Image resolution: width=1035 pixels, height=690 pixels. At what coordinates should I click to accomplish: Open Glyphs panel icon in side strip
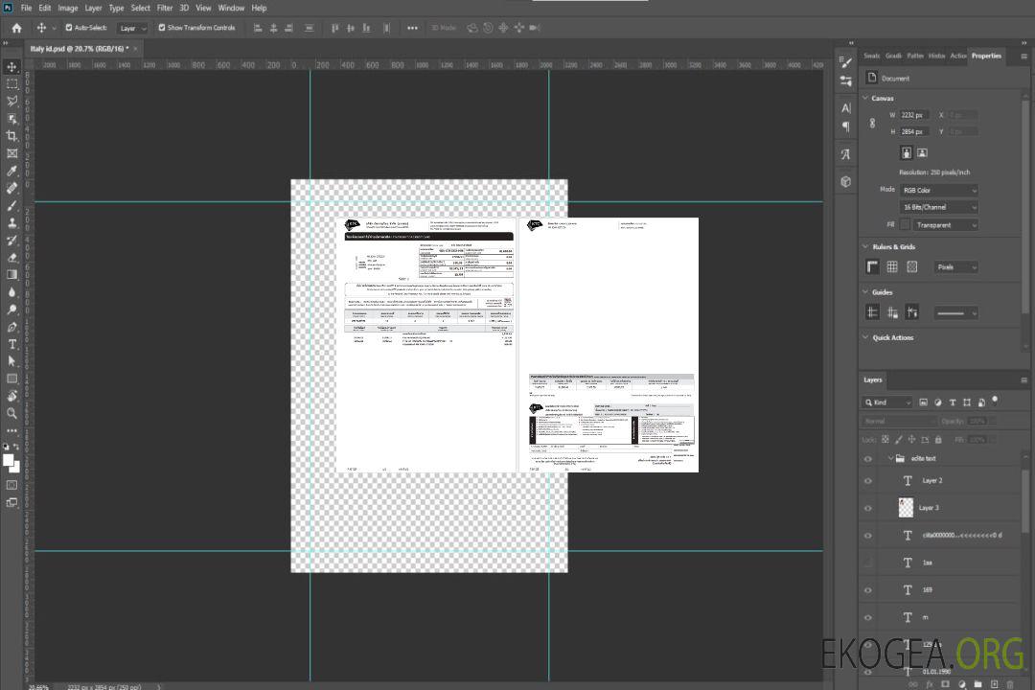click(845, 154)
